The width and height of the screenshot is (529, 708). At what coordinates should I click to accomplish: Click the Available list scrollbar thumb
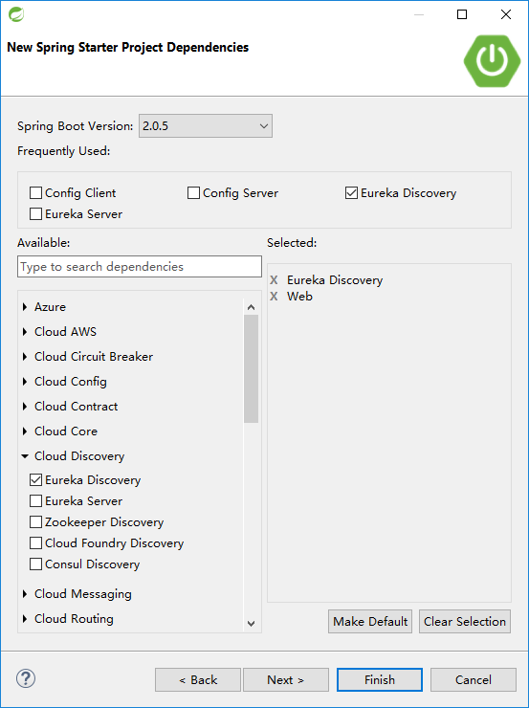(252, 369)
